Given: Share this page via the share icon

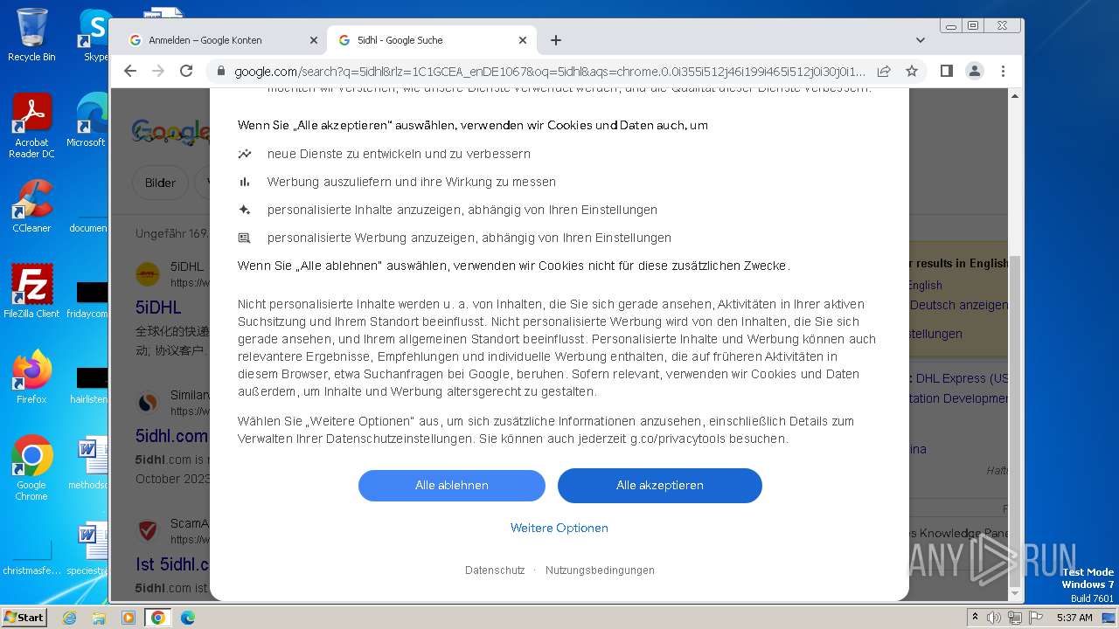Looking at the screenshot, I should tap(884, 72).
